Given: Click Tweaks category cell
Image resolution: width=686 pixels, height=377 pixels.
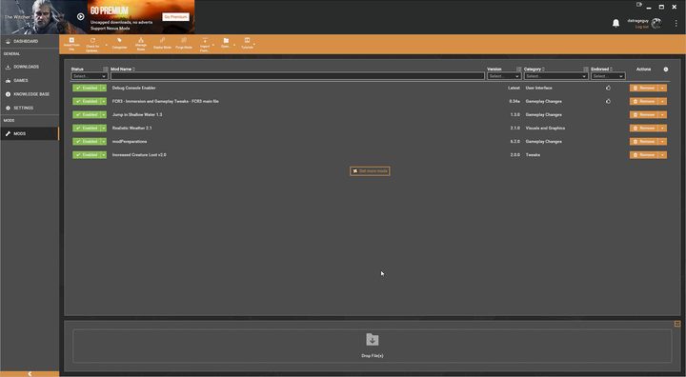Looking at the screenshot, I should pyautogui.click(x=533, y=155).
